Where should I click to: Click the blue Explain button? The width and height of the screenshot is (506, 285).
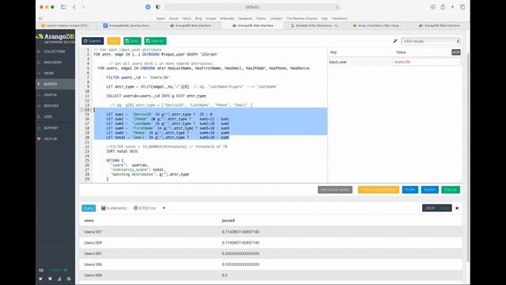tap(430, 190)
